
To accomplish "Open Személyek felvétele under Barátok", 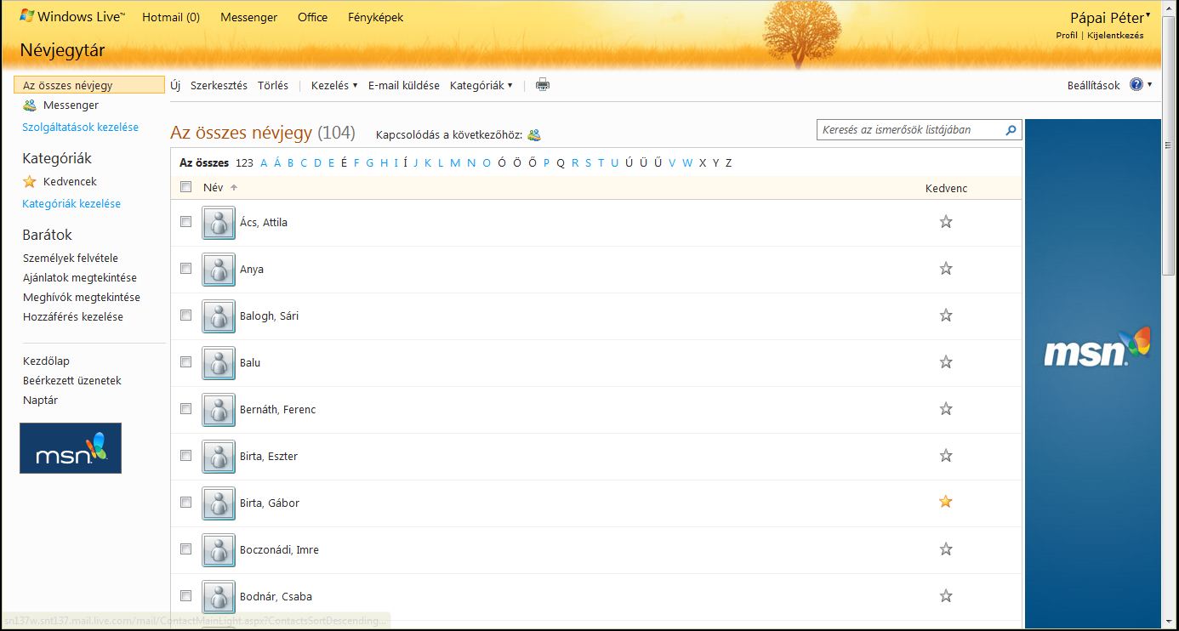I will (71, 258).
